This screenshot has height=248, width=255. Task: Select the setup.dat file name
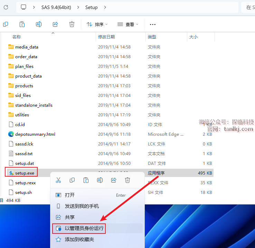tap(25, 163)
